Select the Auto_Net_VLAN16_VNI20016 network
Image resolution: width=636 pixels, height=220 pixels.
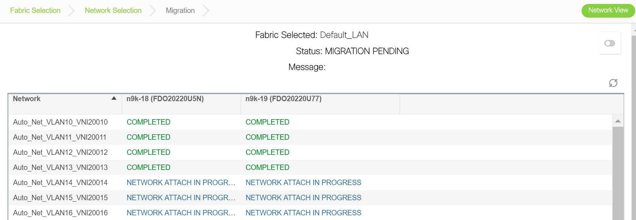tap(61, 213)
